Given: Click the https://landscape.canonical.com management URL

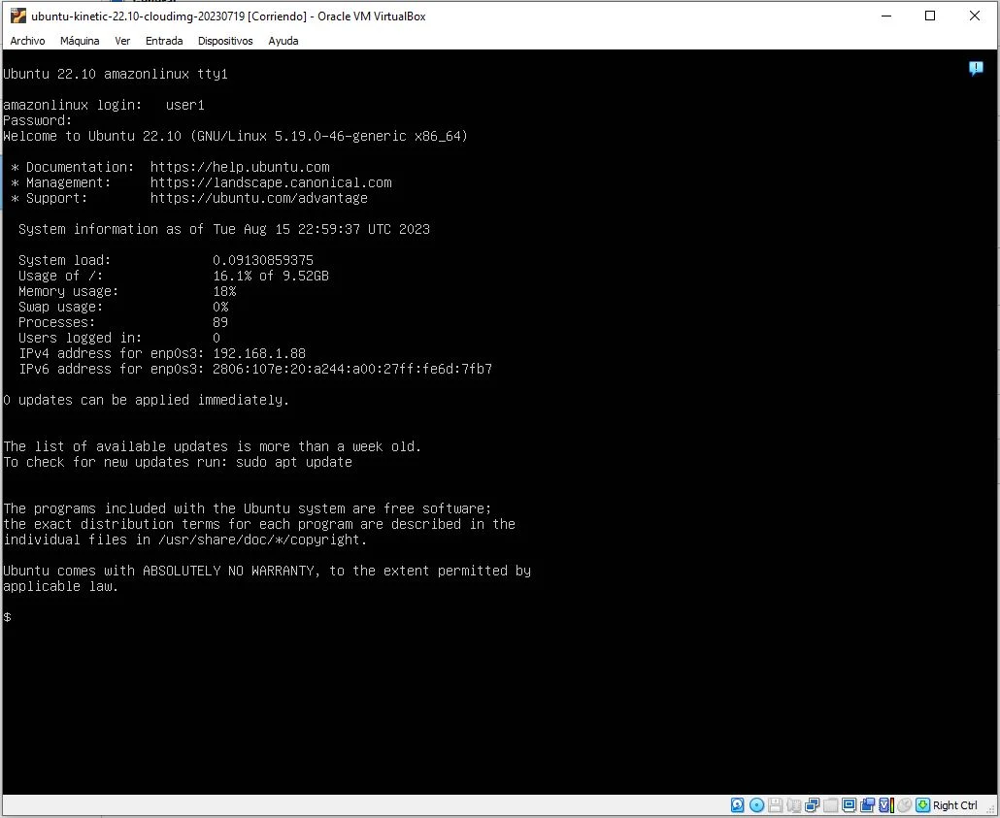Looking at the screenshot, I should coord(271,183).
